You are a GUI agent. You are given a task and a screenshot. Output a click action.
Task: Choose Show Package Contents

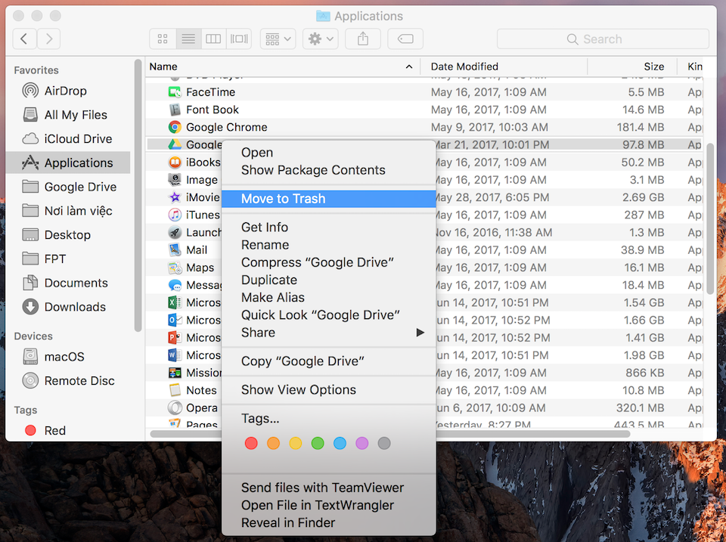[329, 170]
